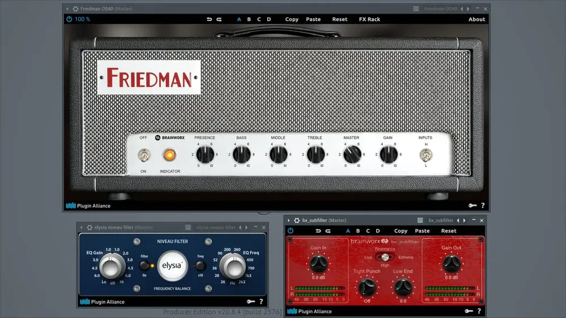Click the orange indicator lamp
The width and height of the screenshot is (566, 318).
tap(169, 155)
